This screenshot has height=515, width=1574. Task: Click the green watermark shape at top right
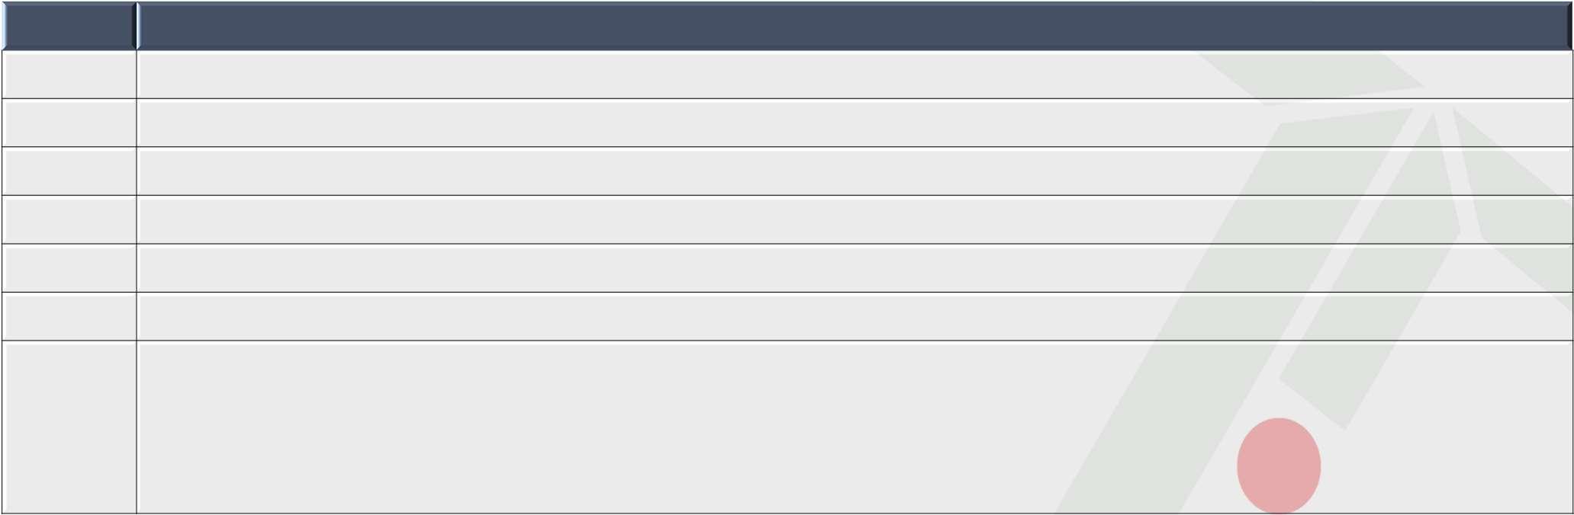(1312, 76)
